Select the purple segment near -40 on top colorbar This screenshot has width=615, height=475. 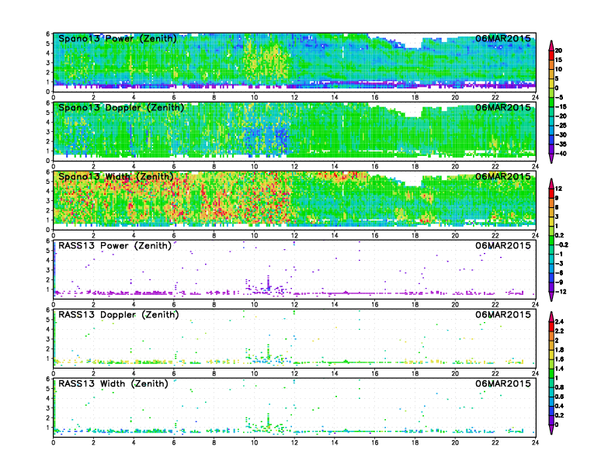(x=551, y=149)
